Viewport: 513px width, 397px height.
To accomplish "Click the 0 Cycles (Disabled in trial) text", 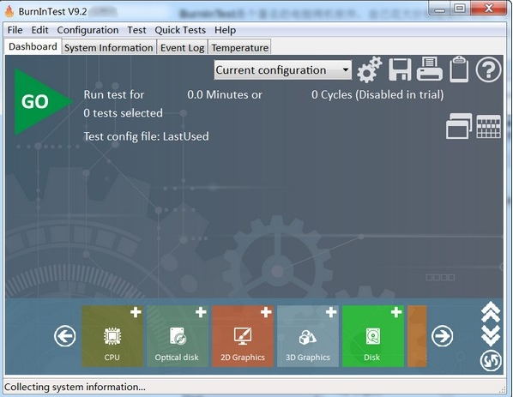I will point(377,95).
